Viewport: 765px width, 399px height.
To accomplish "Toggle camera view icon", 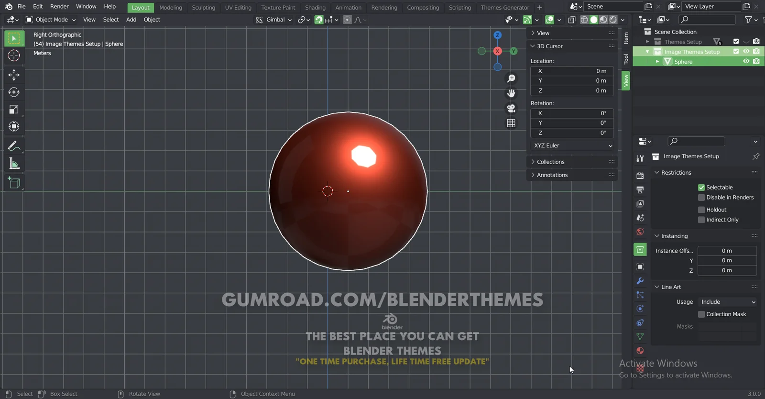I will click(511, 108).
